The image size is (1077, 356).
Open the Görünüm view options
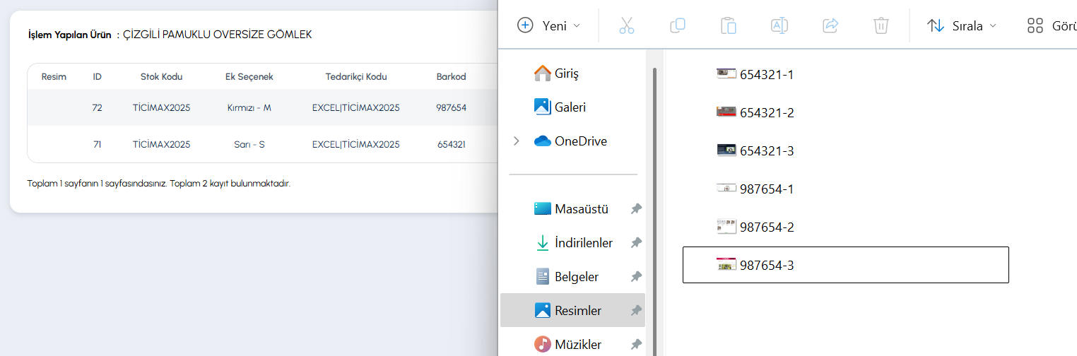pos(1052,25)
